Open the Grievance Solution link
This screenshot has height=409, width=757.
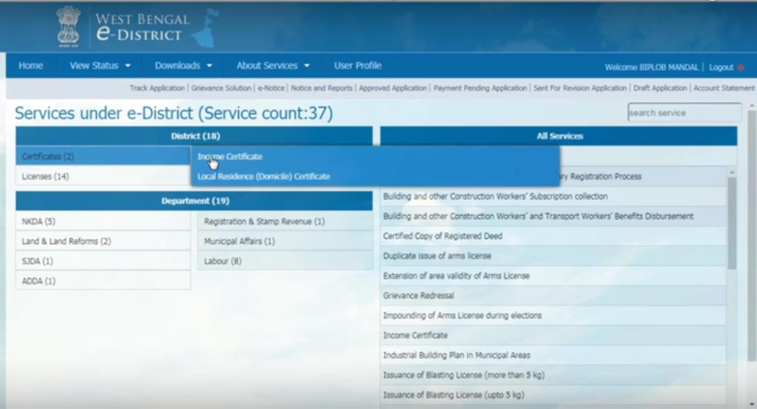pos(222,88)
